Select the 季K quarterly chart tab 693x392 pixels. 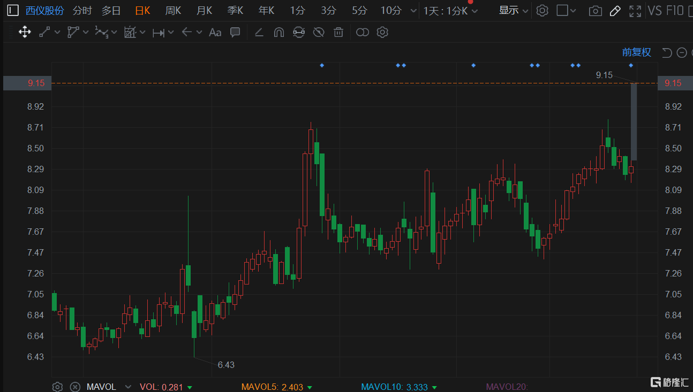tap(235, 11)
